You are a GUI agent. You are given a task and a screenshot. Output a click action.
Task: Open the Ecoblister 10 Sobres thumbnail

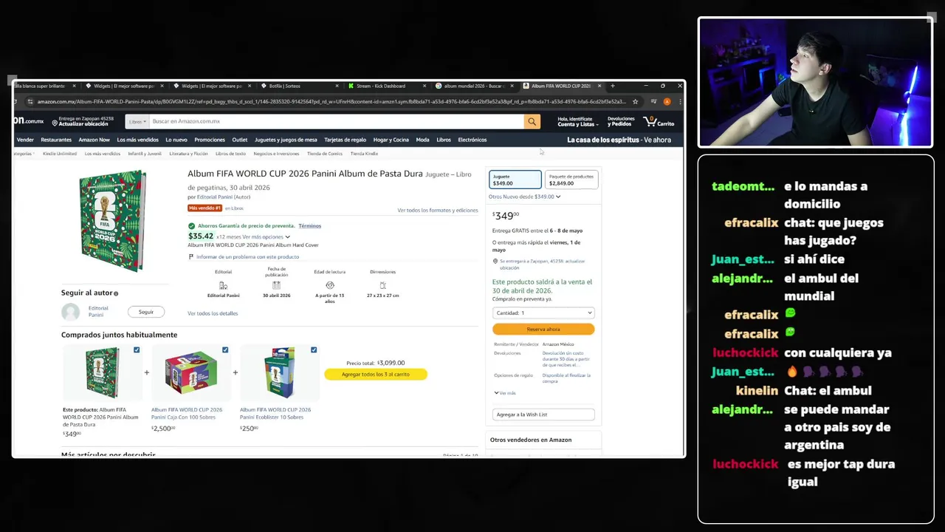[279, 372]
